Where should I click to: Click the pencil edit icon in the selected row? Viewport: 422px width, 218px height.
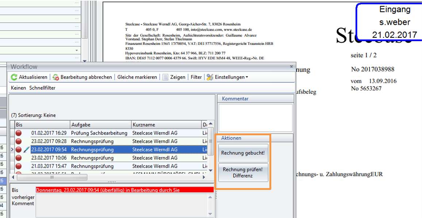point(26,150)
